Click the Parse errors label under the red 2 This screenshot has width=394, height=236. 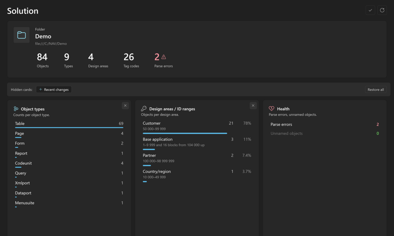[163, 66]
